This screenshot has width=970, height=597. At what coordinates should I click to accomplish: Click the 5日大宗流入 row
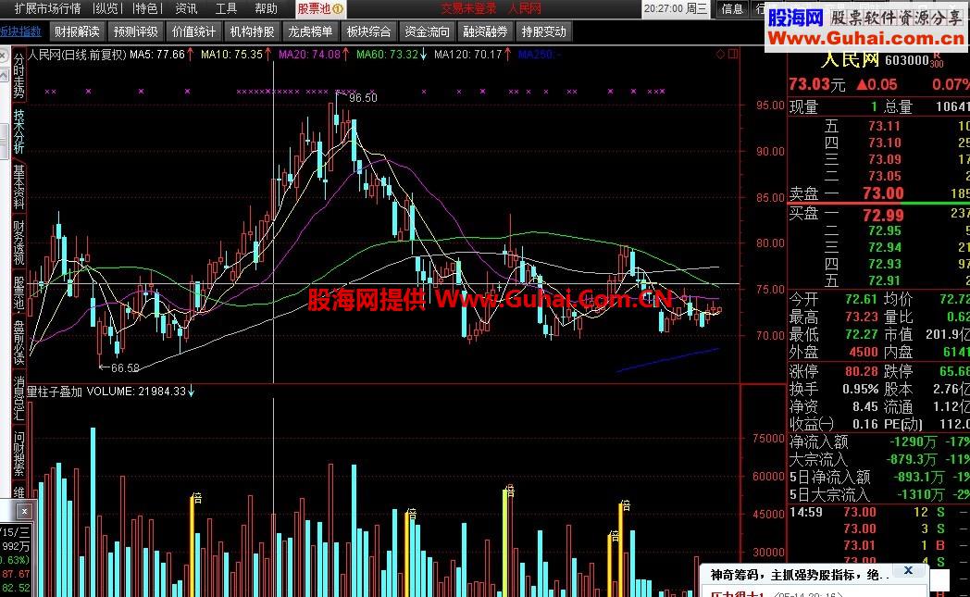[x=879, y=495]
